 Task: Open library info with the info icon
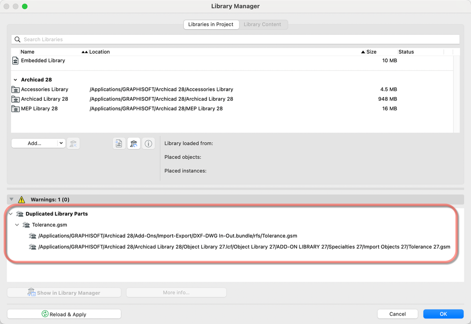point(148,144)
